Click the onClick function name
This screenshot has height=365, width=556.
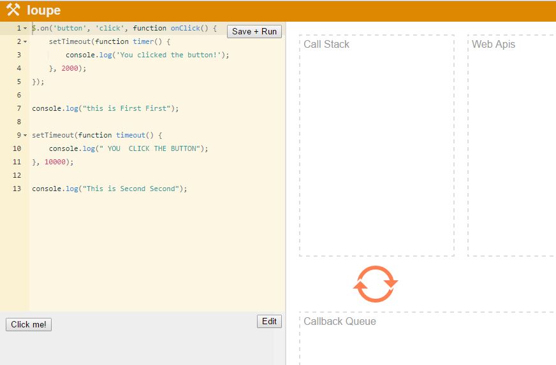(186, 29)
